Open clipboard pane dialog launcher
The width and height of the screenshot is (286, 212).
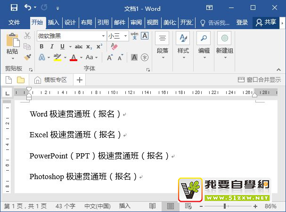[x=31, y=70]
